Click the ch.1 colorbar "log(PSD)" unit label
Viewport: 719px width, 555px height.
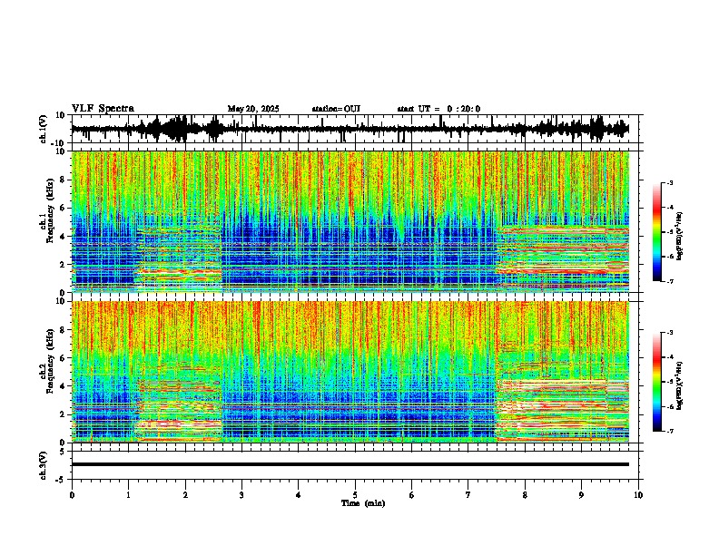pos(679,236)
